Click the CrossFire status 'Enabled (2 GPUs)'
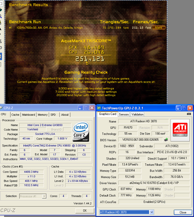 154,202
